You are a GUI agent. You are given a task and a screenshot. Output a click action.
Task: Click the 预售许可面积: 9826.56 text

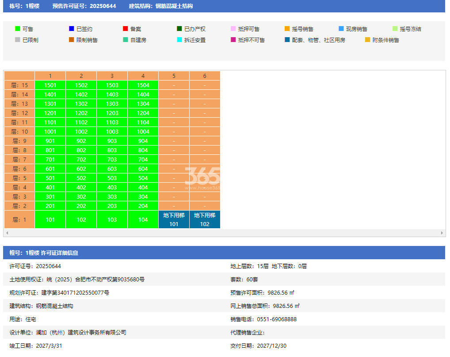click(x=262, y=293)
